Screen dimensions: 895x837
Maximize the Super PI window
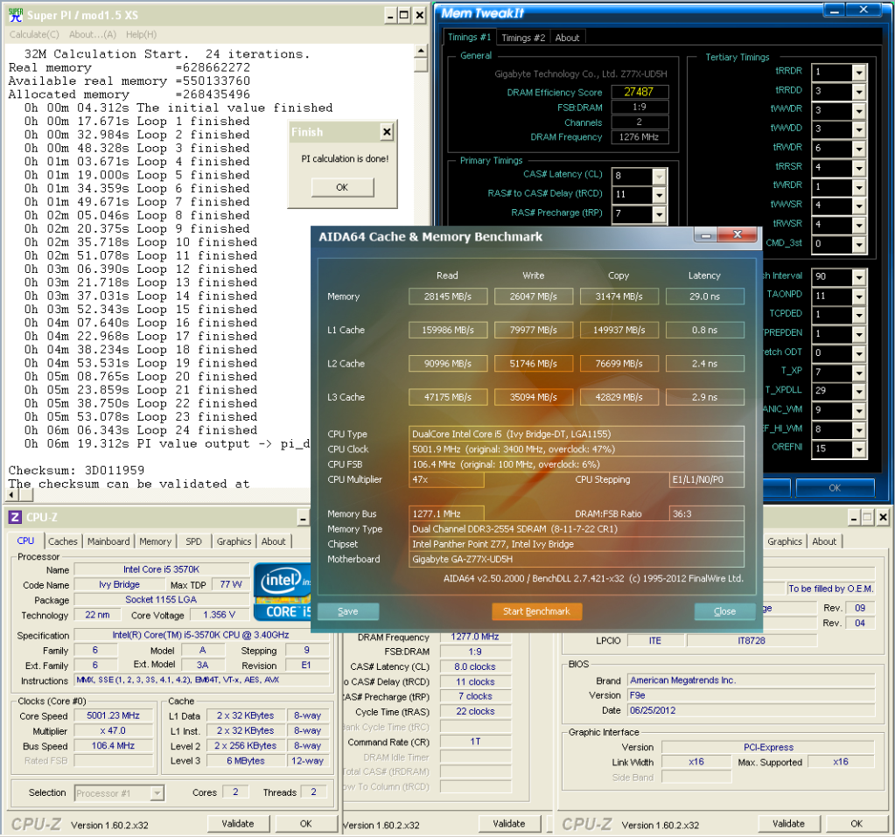(403, 16)
